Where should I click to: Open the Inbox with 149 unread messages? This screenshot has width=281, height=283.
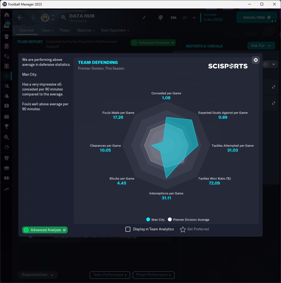click(x=7, y=25)
